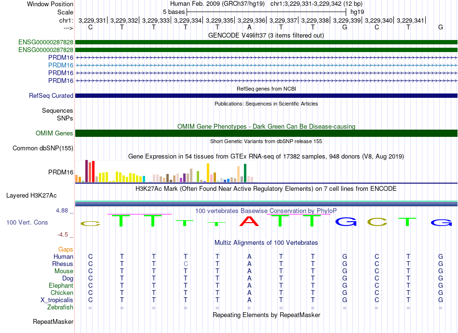
Task: Click the orange Gaps label
Action: point(66,249)
